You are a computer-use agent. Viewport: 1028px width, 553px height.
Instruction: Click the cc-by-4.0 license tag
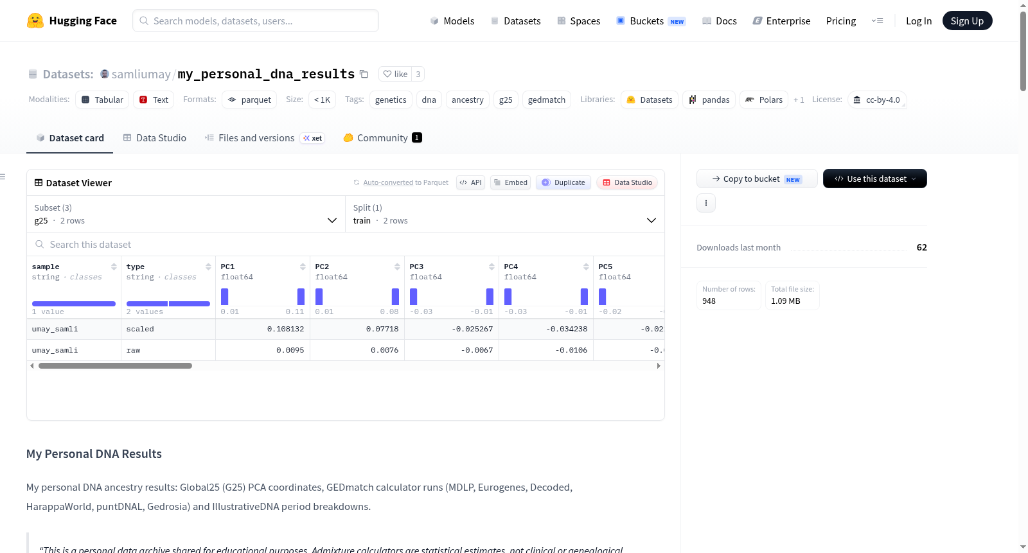click(x=877, y=100)
